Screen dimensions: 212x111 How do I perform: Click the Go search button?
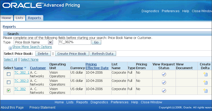point(96,42)
